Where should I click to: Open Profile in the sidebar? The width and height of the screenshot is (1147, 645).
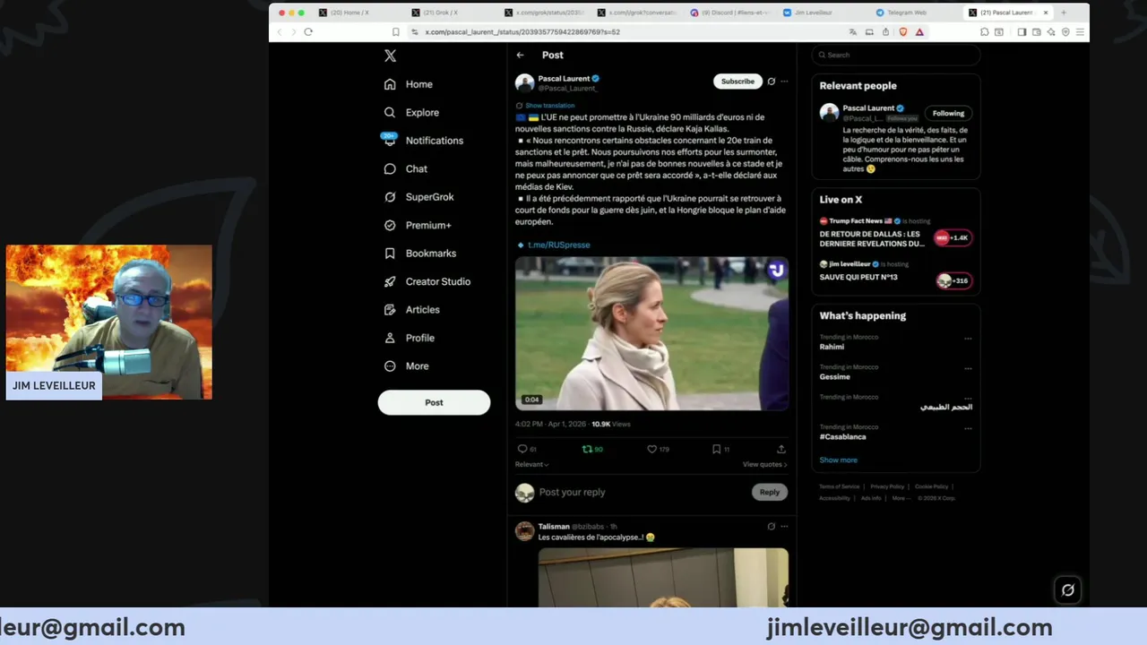(x=409, y=338)
